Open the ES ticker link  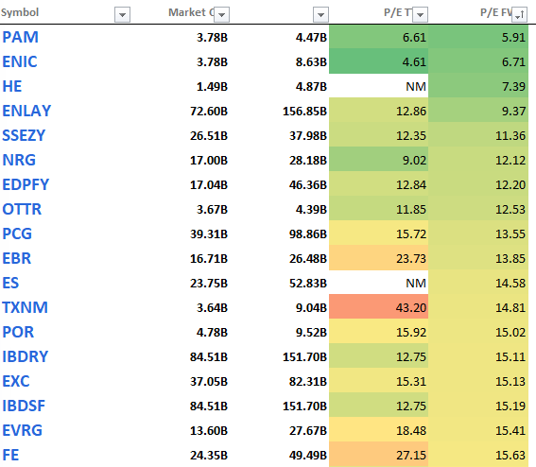[x=10, y=283]
